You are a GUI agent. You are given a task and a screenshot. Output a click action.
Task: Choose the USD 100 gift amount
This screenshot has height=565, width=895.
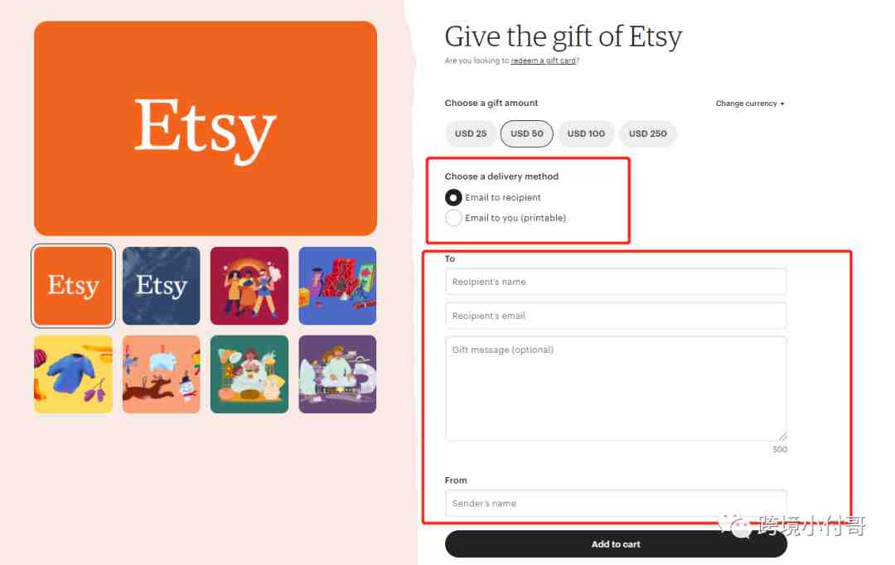tap(586, 133)
